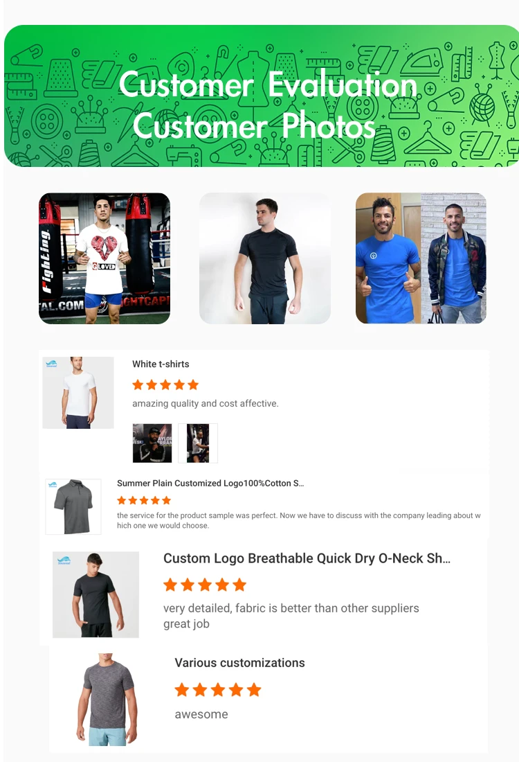Open the boxer in white heart t-shirt photo
The height and width of the screenshot is (762, 519).
click(104, 258)
